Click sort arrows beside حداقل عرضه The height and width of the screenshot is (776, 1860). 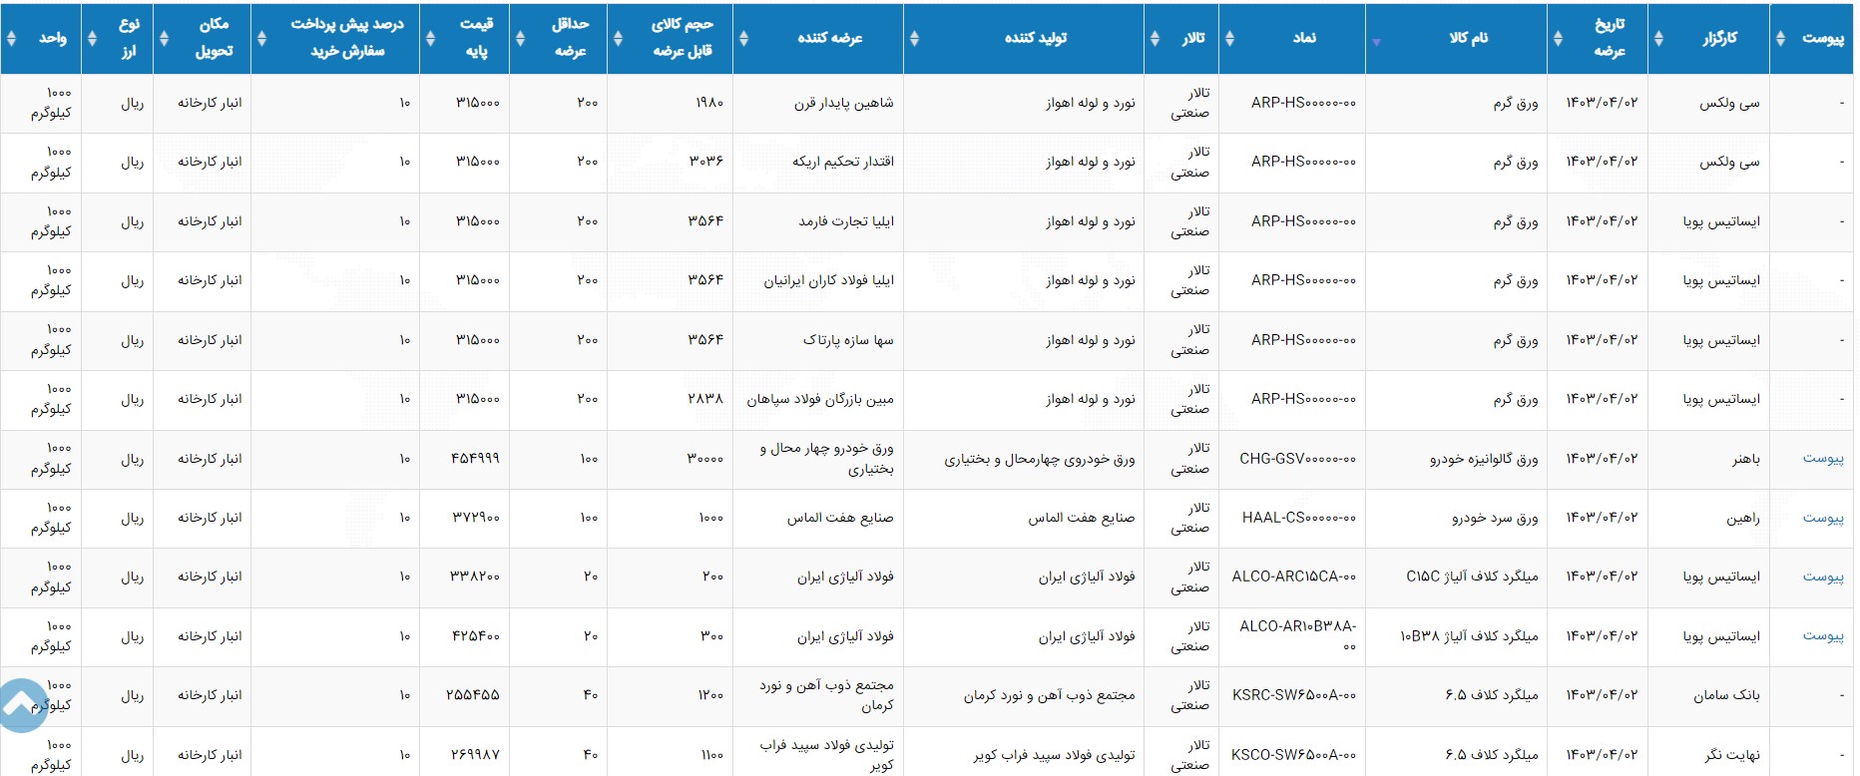point(520,38)
